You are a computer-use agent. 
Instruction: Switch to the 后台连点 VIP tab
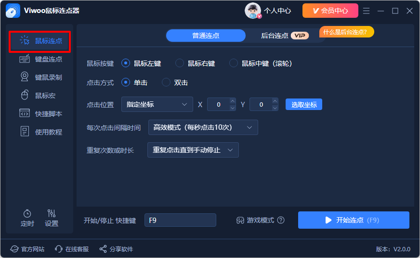285,36
